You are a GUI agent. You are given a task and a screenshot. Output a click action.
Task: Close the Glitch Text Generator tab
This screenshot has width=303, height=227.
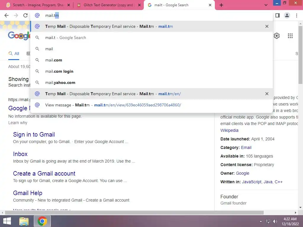139,5
